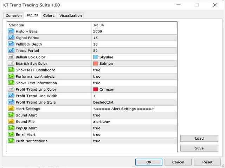The width and height of the screenshot is (225, 168).
Task: Click the integer icon beside Pullback Depth
Action: pyautogui.click(x=11, y=44)
